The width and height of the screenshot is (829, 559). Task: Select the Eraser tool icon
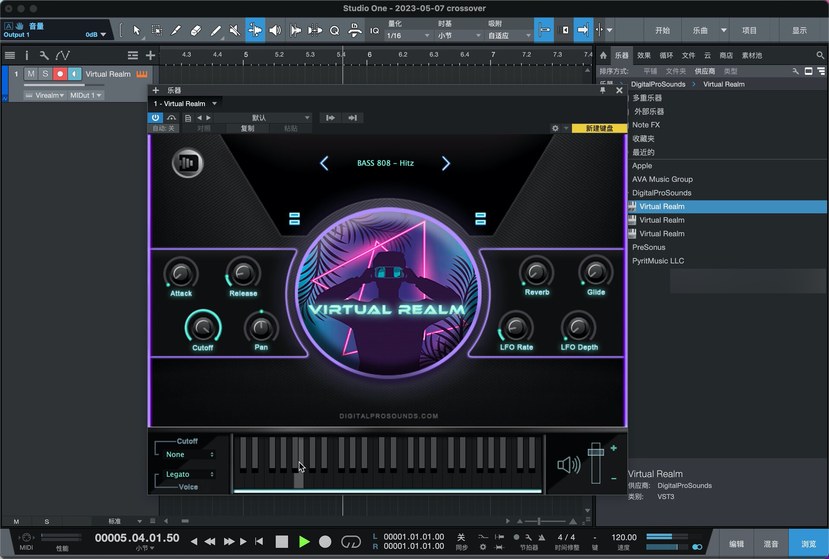pyautogui.click(x=196, y=30)
